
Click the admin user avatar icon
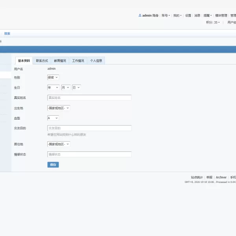[x=140, y=15]
